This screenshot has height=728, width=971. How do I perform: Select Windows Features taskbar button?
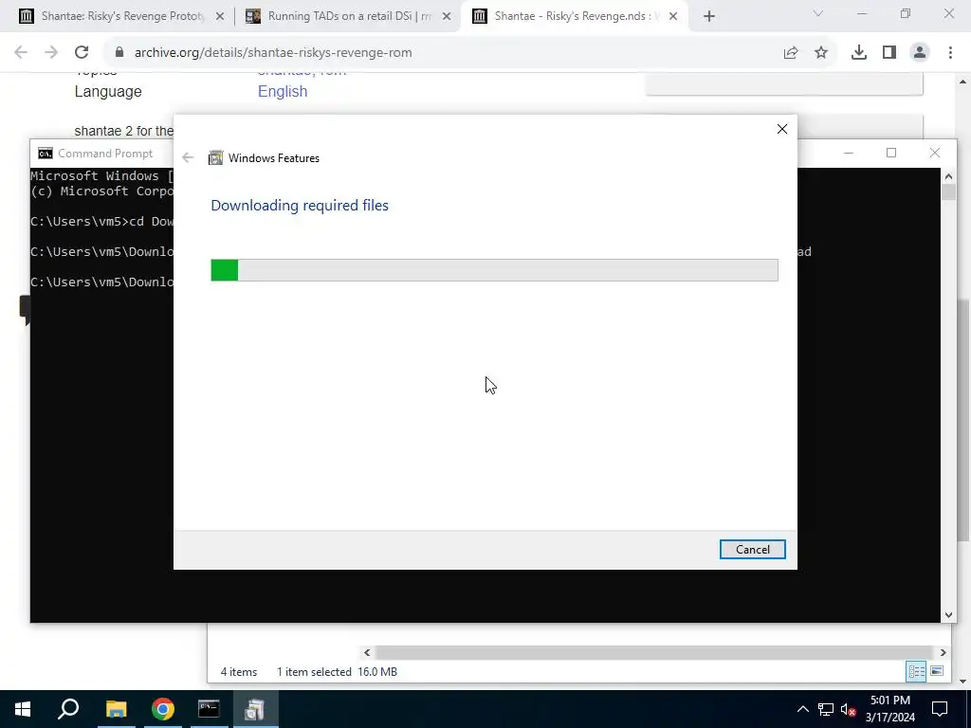tap(255, 709)
